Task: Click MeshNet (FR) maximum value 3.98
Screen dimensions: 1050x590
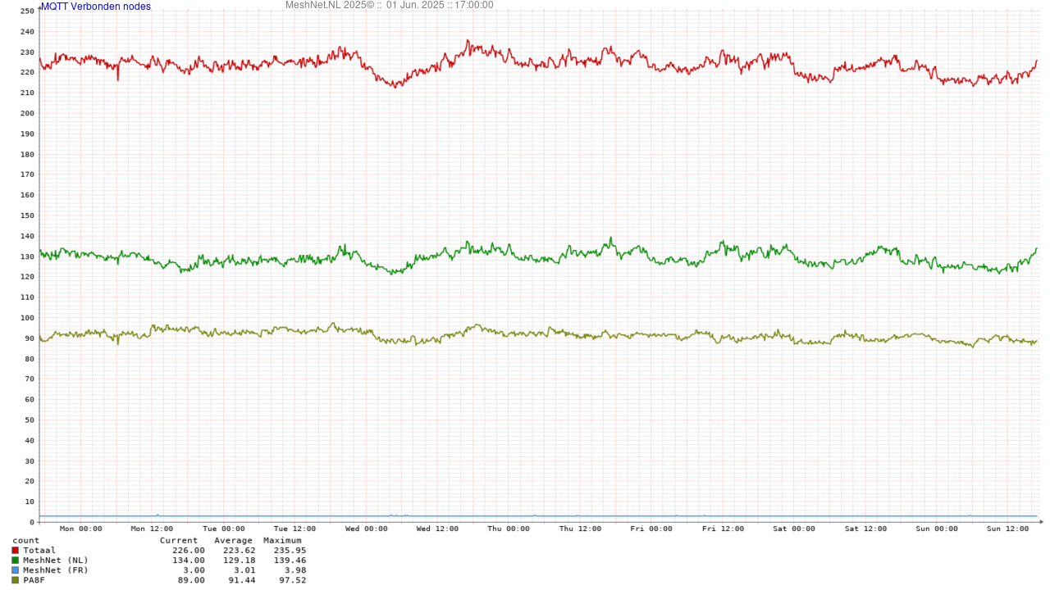Action: click(x=295, y=570)
